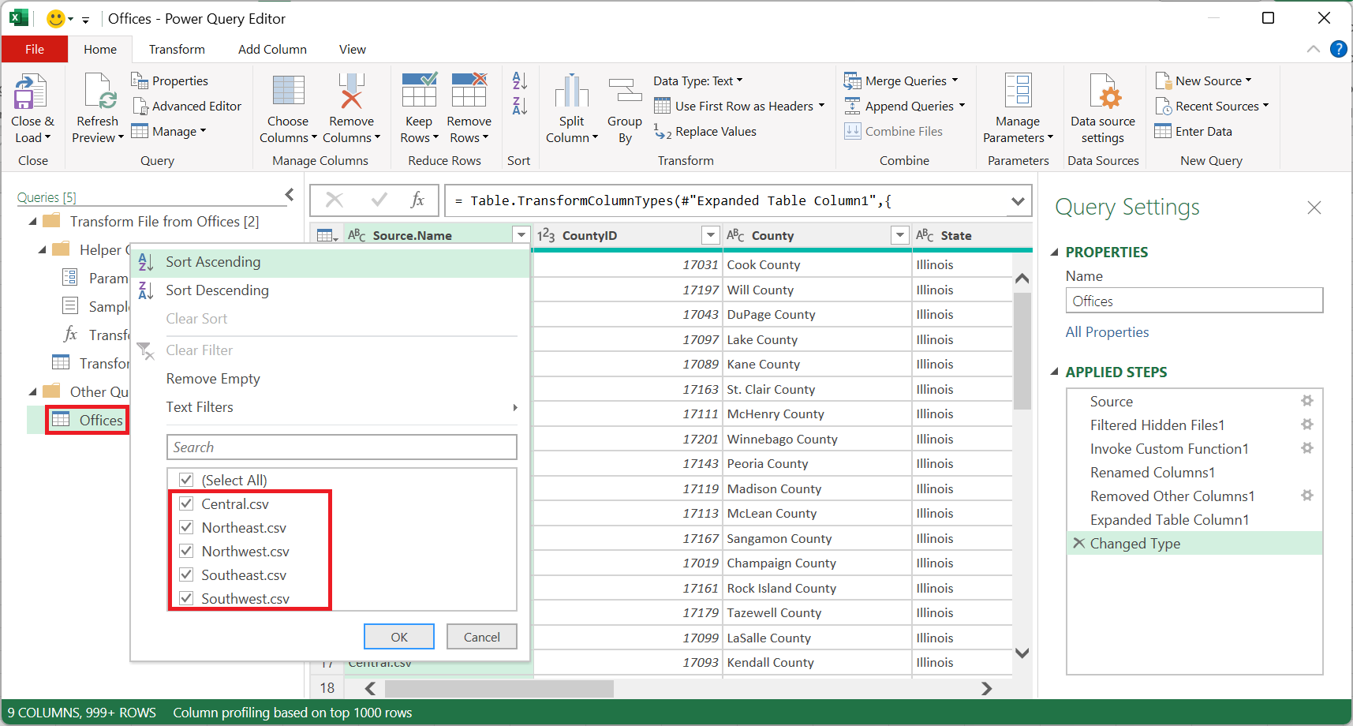This screenshot has width=1353, height=726.
Task: Click the query Name field
Action: [x=1194, y=301]
